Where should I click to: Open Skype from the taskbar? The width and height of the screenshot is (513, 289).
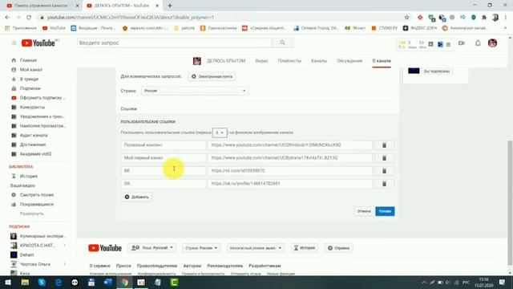click(x=42, y=283)
